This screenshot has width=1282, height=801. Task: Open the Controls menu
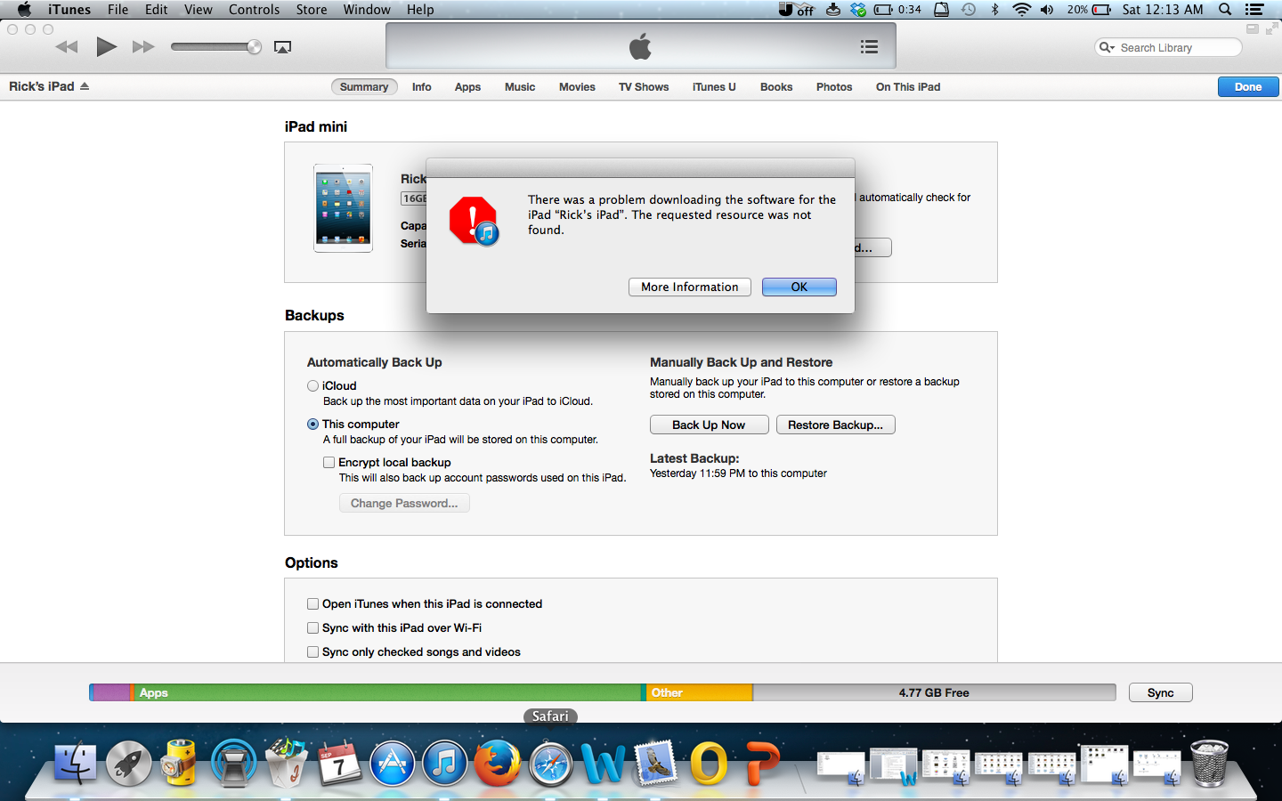tap(254, 10)
